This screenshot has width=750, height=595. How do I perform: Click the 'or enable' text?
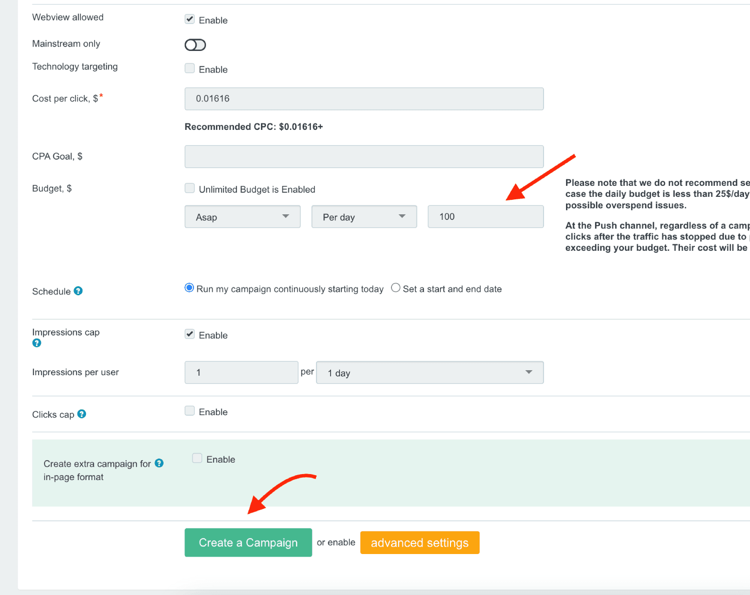336,543
